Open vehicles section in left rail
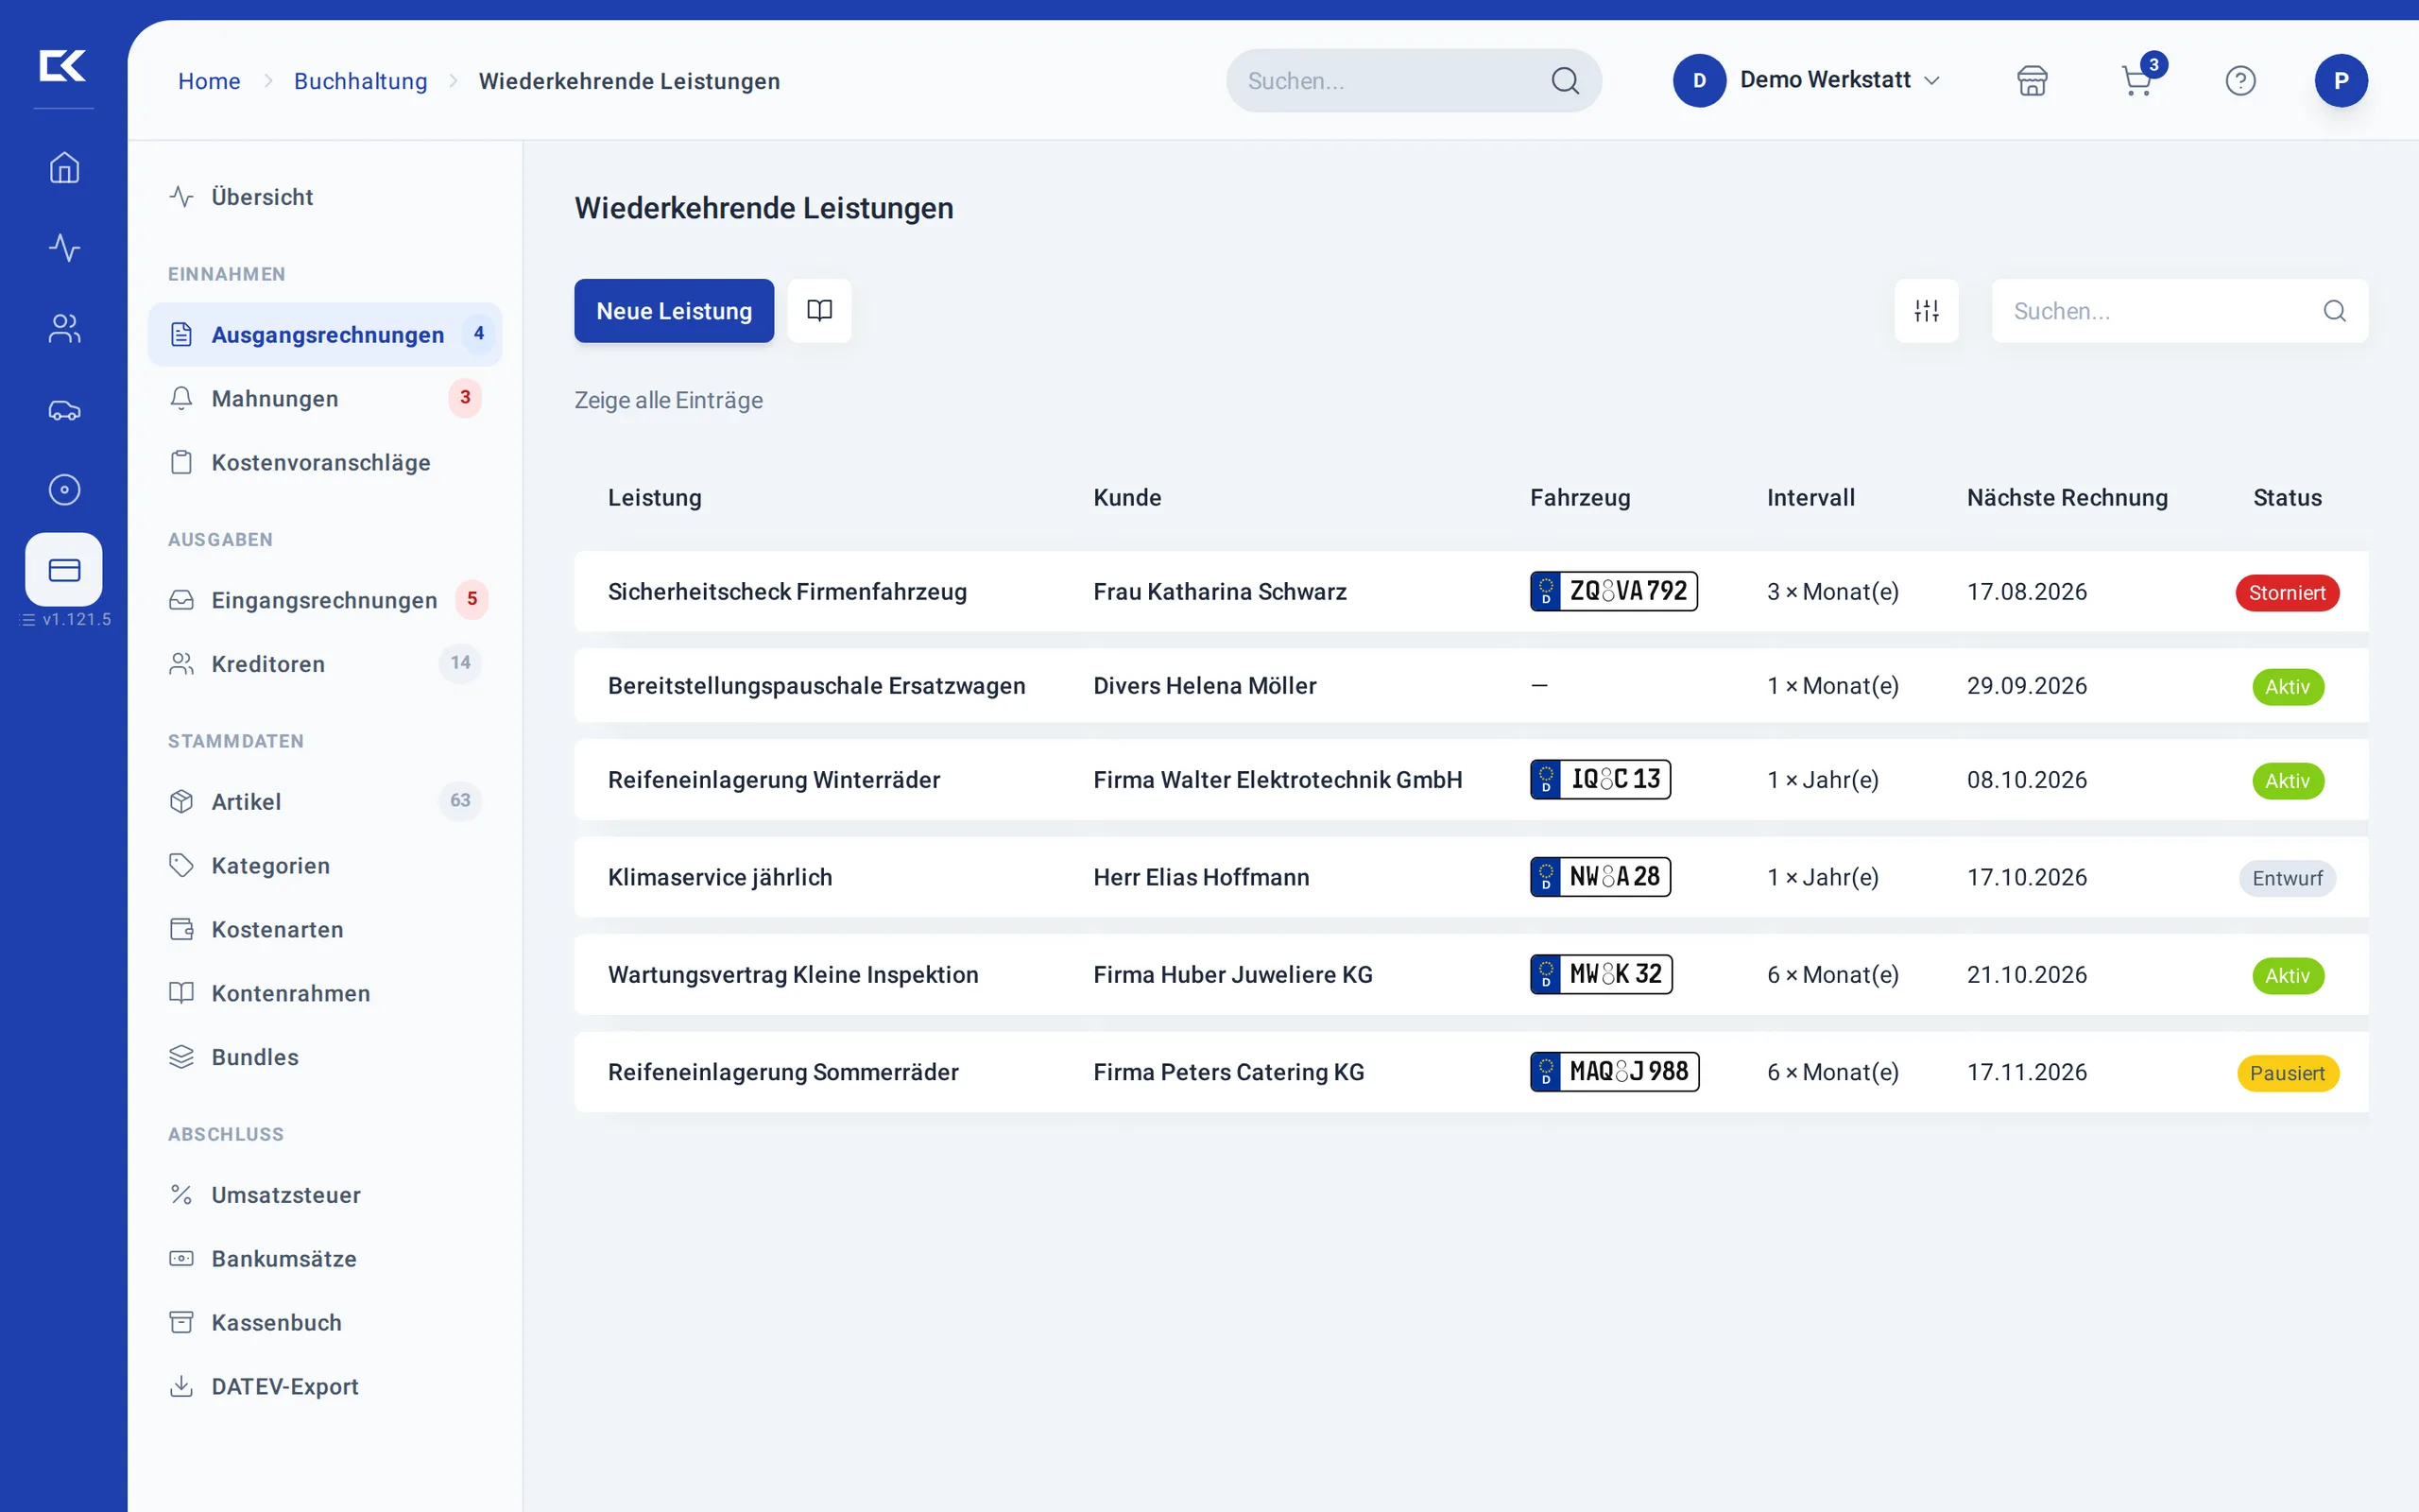 [64, 409]
